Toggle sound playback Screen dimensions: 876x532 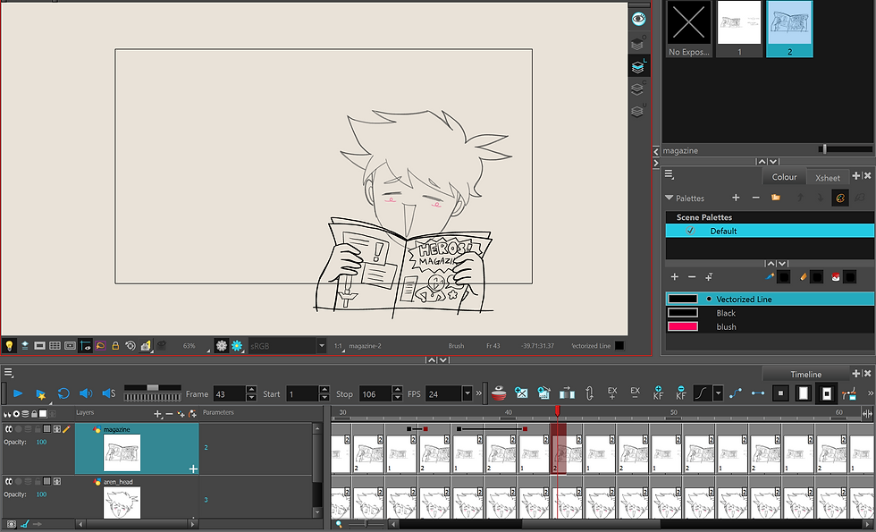(x=86, y=394)
